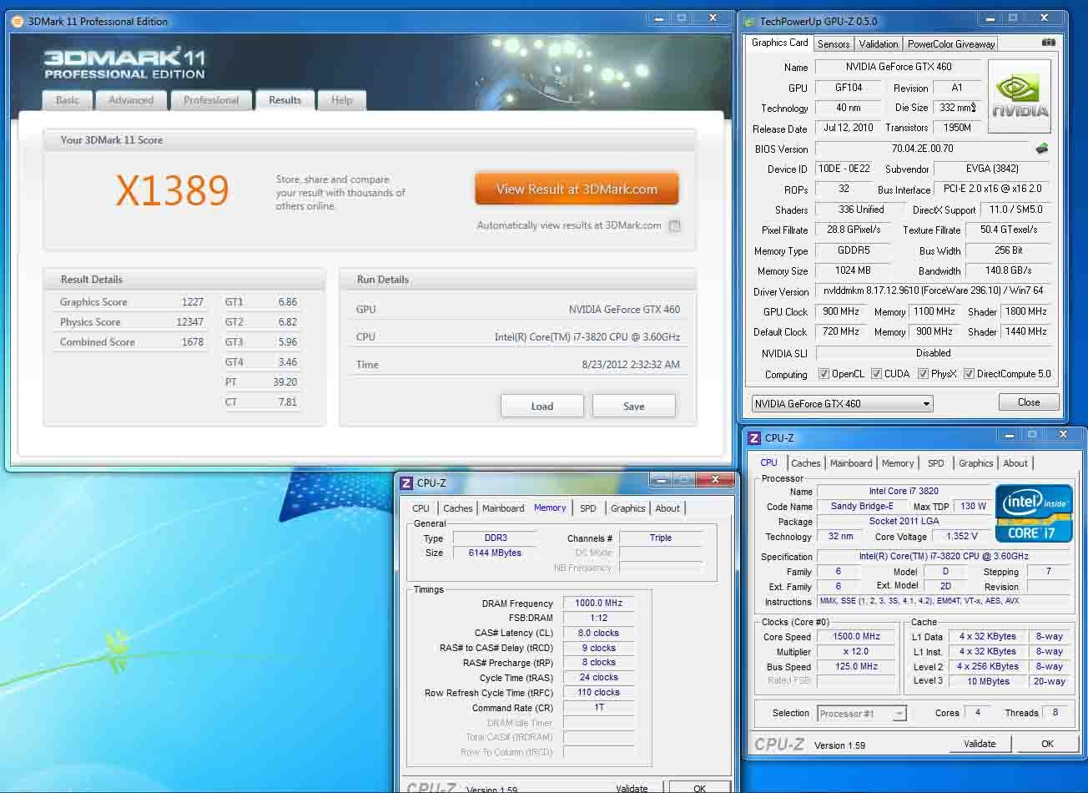Open SPD tab in CPU-Z Memory window

point(588,508)
